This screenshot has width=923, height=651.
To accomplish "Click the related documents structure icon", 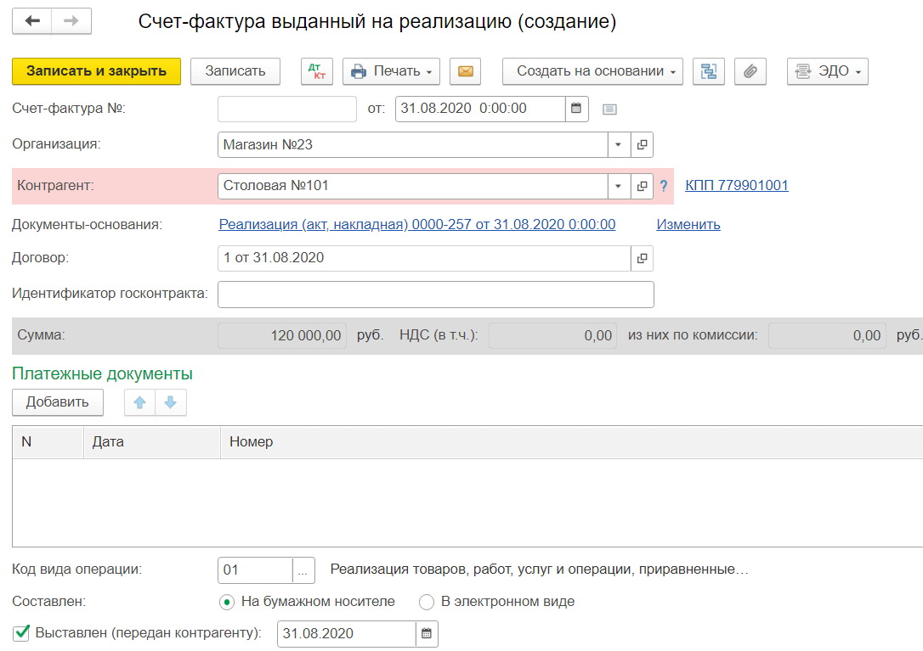I will [x=709, y=70].
